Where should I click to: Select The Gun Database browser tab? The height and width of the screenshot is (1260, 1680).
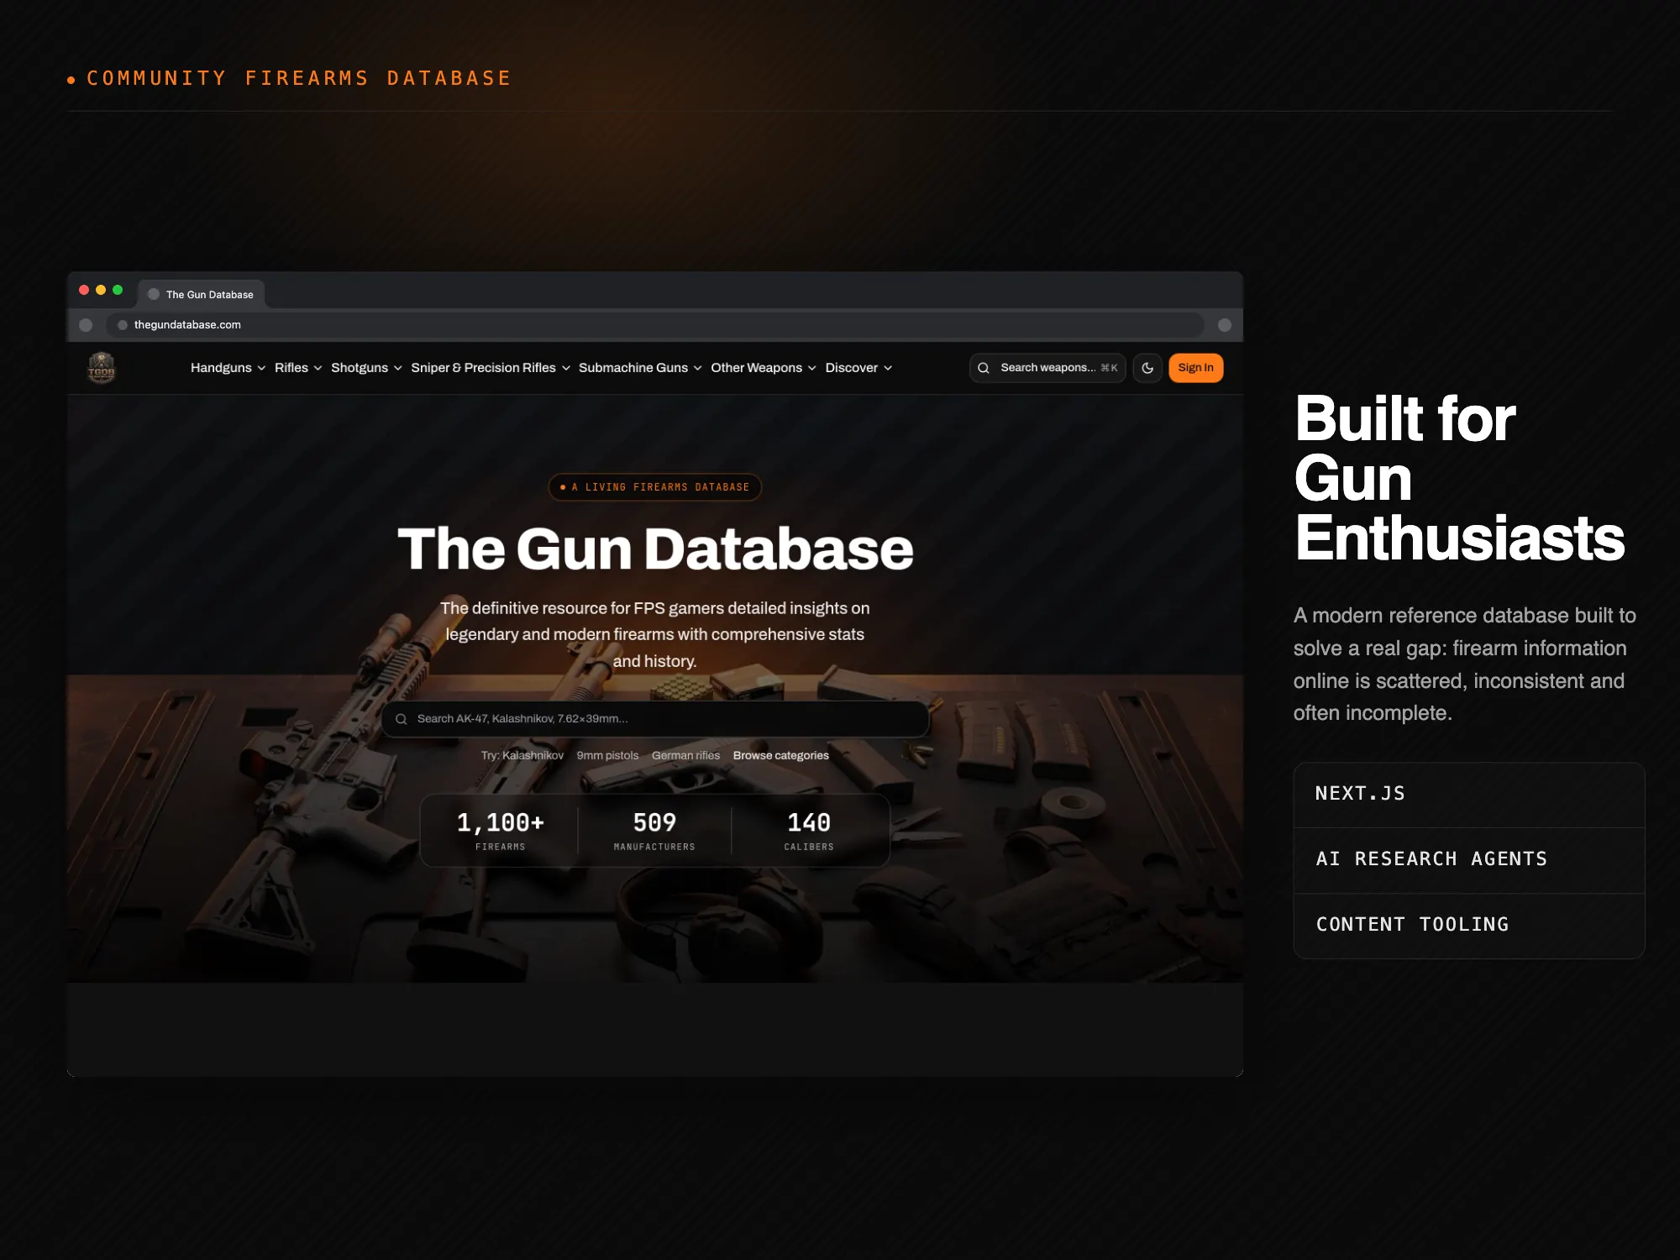201,294
